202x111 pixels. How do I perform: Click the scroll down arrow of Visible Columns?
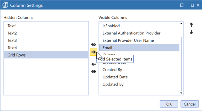[x=181, y=93]
